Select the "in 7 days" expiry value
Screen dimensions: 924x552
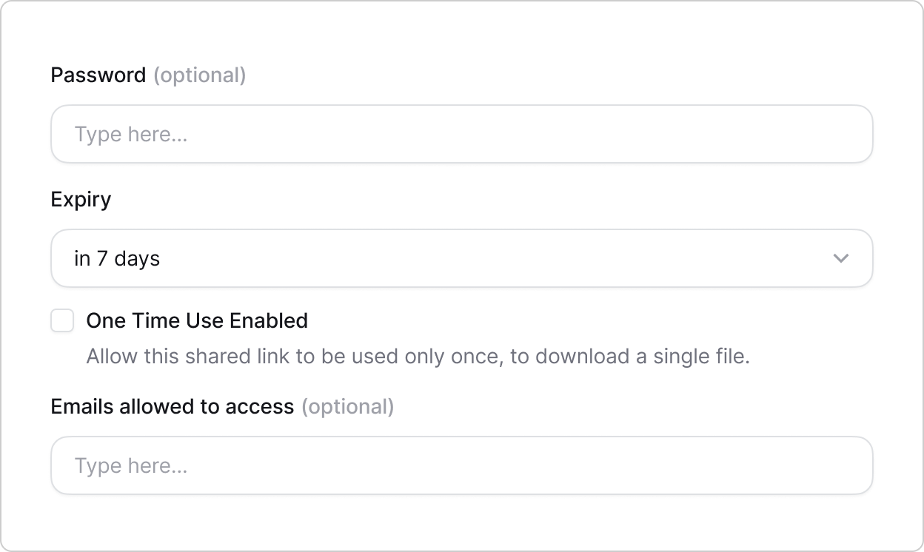pos(117,259)
